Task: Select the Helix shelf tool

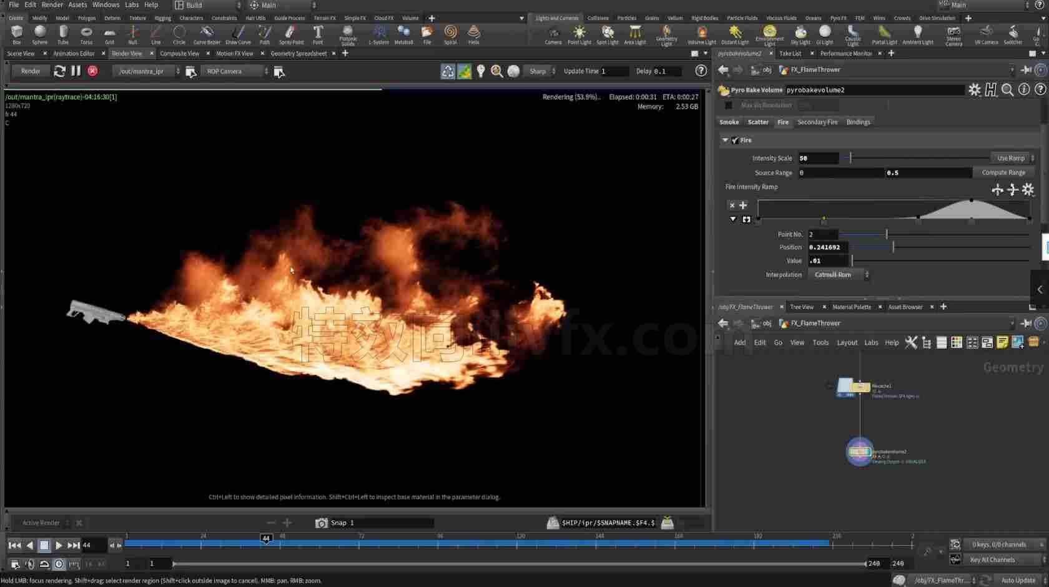Action: click(474, 35)
